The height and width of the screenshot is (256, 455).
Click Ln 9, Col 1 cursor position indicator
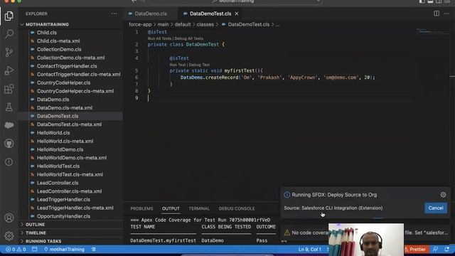(310, 250)
